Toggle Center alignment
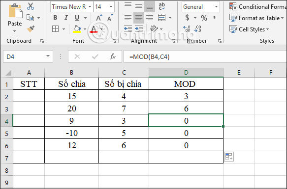The width and height of the screenshot is (287, 189). pos(139,18)
